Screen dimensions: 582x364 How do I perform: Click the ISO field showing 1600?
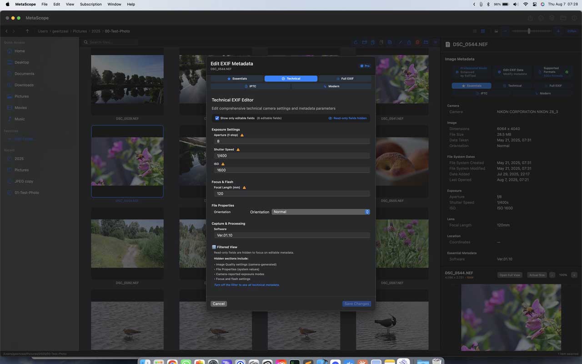[291, 170]
